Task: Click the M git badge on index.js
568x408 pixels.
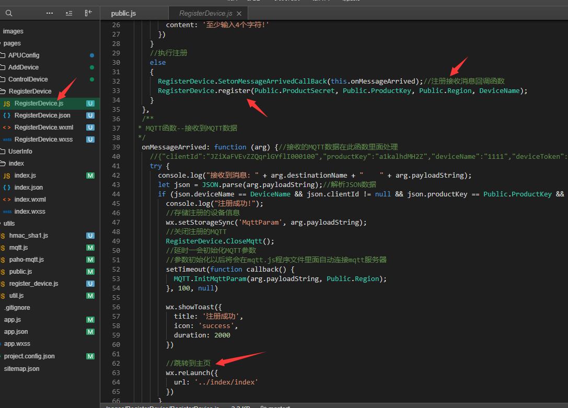Action: point(90,176)
